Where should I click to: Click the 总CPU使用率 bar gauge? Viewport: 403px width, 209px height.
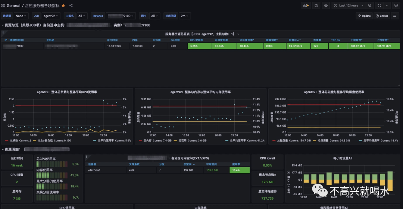[x=52, y=164]
